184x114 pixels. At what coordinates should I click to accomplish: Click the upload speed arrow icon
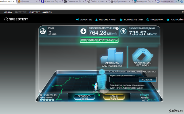point(124,31)
